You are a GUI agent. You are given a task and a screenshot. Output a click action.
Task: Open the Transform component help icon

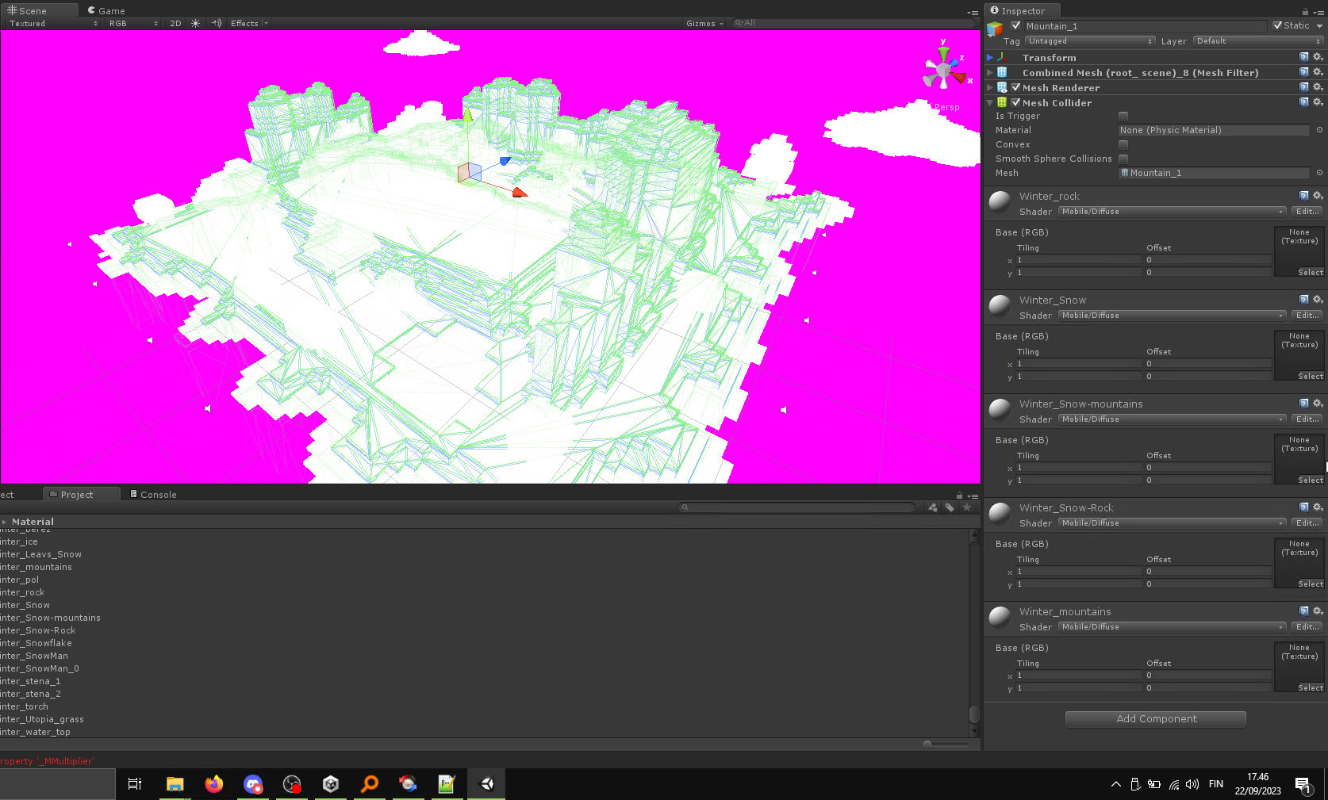click(x=1303, y=56)
